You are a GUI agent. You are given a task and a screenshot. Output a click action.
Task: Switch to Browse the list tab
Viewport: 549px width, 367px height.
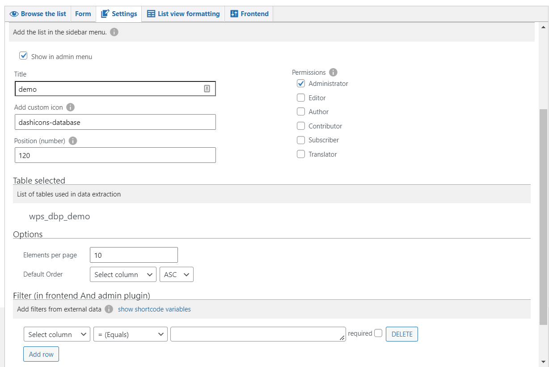coord(38,14)
